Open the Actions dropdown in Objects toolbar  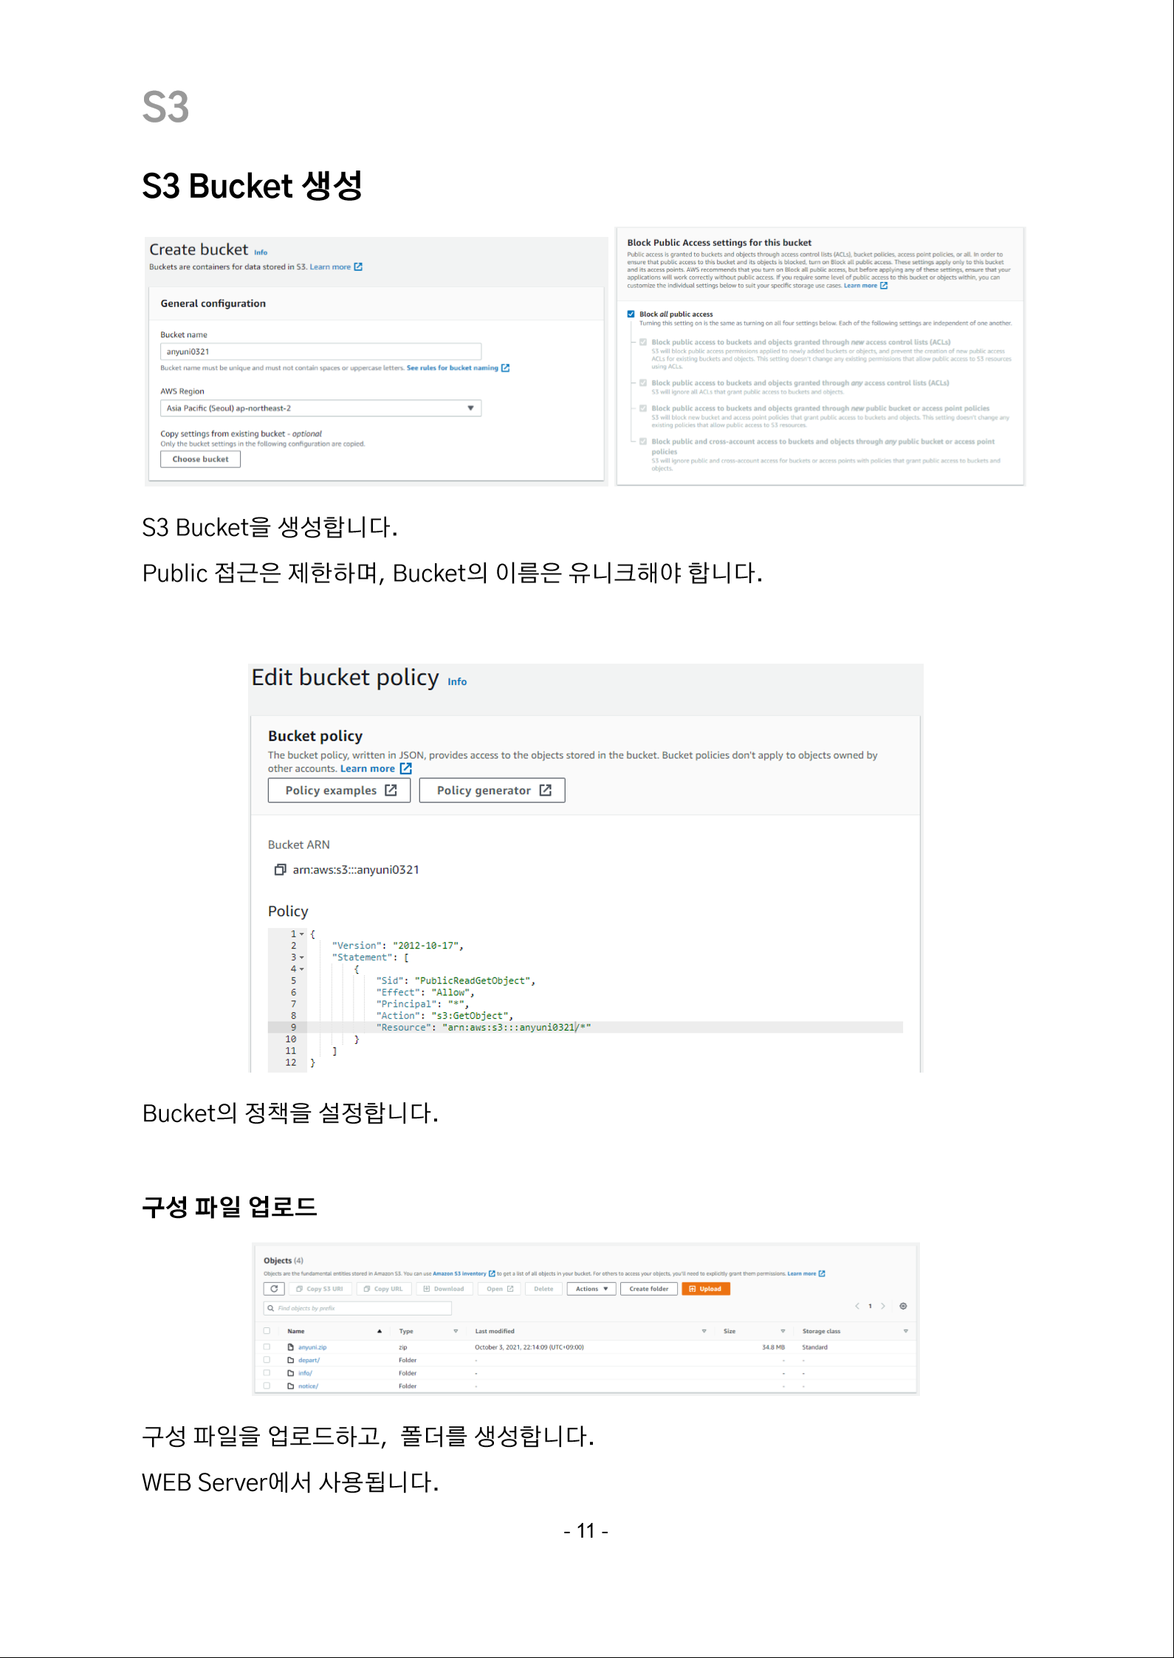[x=591, y=1289]
